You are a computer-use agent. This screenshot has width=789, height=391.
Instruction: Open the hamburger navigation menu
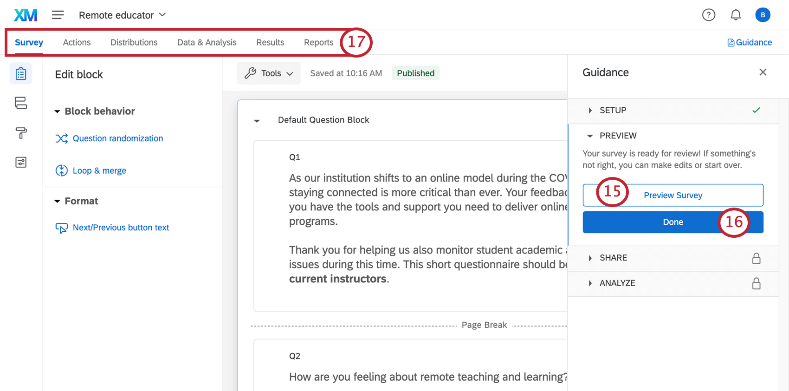coord(58,15)
